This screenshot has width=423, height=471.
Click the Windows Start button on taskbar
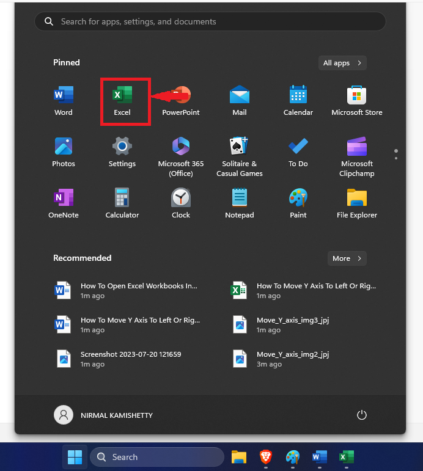coord(75,457)
